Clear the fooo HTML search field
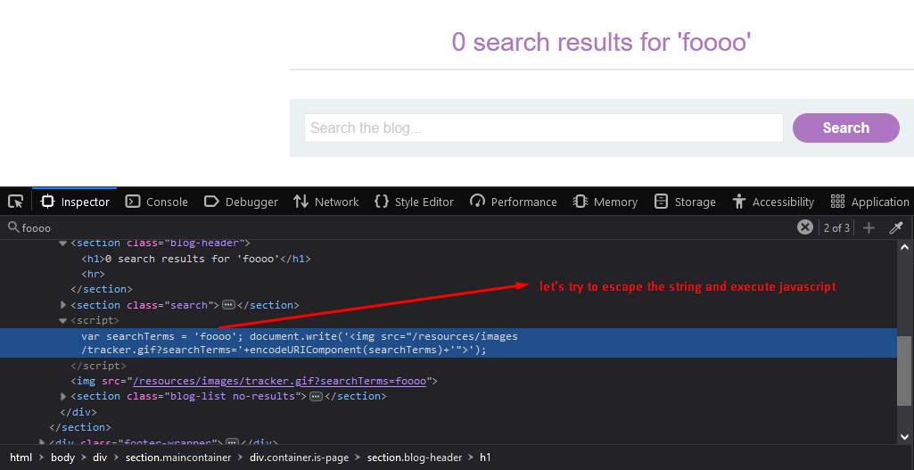914x470 pixels. click(804, 227)
